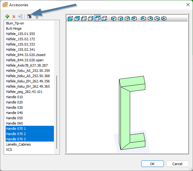Click the rename accessory icon
Image resolution: width=193 pixels, height=171 pixels.
[20, 16]
